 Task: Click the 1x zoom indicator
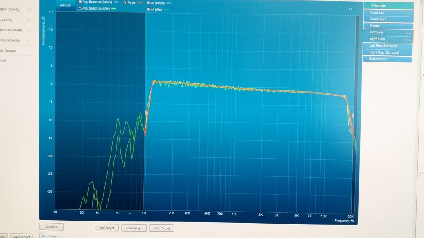click(x=350, y=9)
